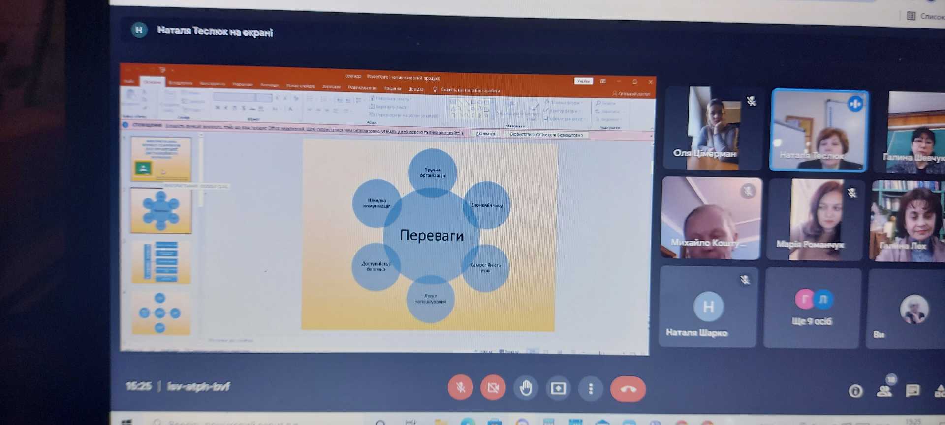Open the 'Подання' ribbon tab in PowerPoint
Image resolution: width=945 pixels, height=425 pixels.
[x=392, y=89]
